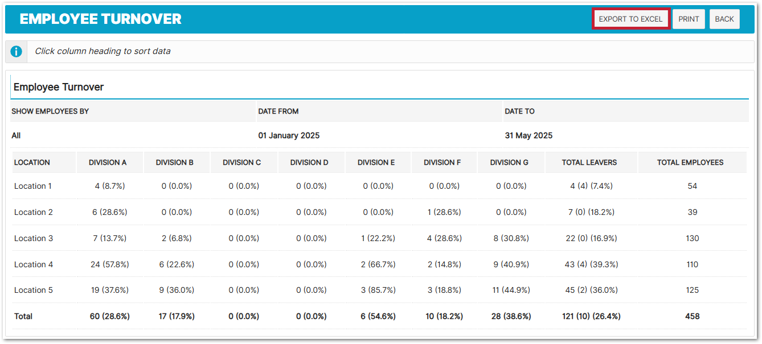Select the Location 1 row label
This screenshot has width=762, height=344.
34,186
